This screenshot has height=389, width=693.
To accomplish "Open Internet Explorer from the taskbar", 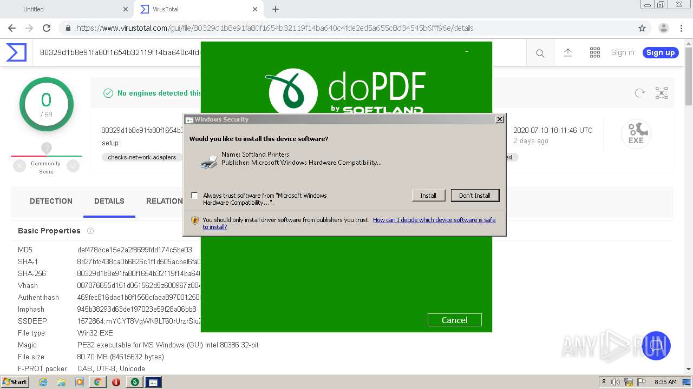I will click(x=43, y=382).
